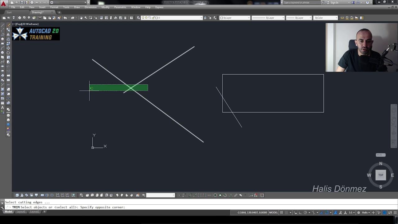Screen dimensions: 398x224
Task: Switch to the Layout1 tab
Action: (x=21, y=212)
